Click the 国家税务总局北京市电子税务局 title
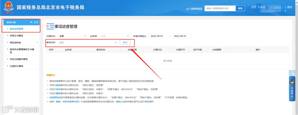The width and height of the screenshot is (298, 115). (x=50, y=7)
